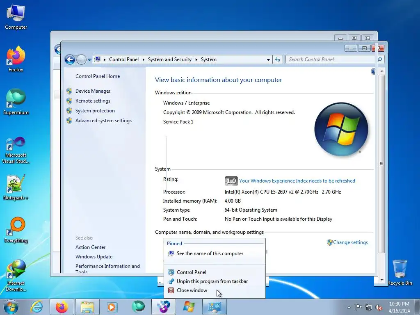Expand the arrow after System and Security breadcrumb
420x315 pixels.
click(196, 59)
